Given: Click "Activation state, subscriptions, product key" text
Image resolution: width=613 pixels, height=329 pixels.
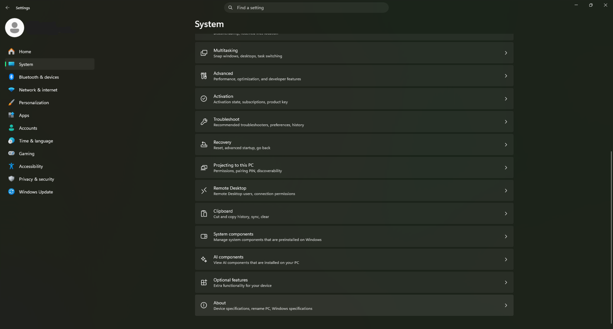Looking at the screenshot, I should 250,102.
